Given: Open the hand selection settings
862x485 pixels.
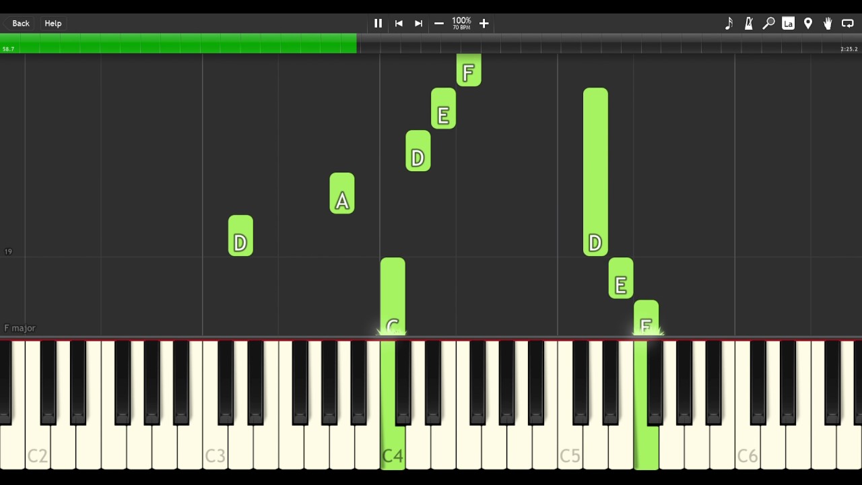Looking at the screenshot, I should tap(828, 24).
